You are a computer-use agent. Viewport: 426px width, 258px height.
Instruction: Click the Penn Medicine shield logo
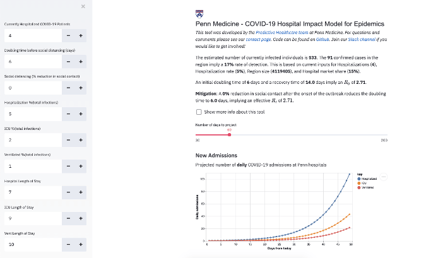click(199, 13)
